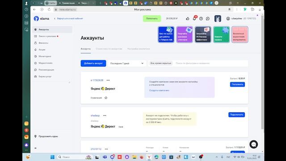Open three-dots menu for account e-17363638
Screen dimensions: 286x161
point(108,80)
